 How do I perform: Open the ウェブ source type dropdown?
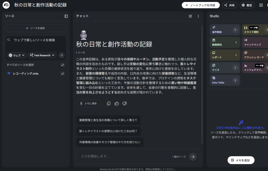click(x=17, y=55)
